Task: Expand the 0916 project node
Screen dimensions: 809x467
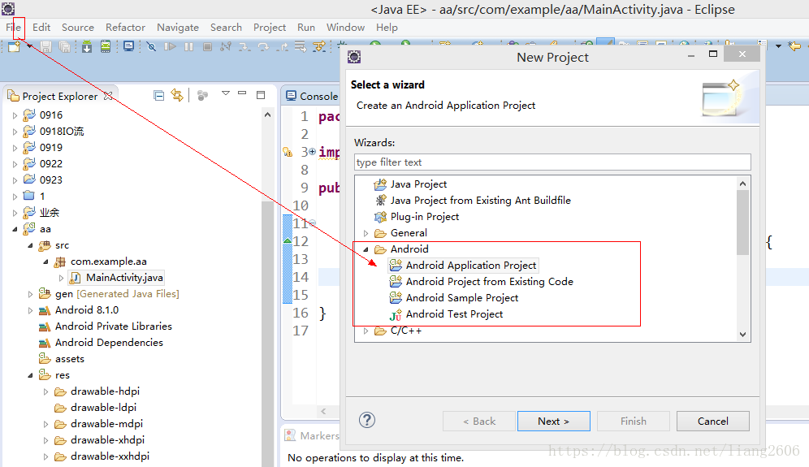Action: (15, 115)
